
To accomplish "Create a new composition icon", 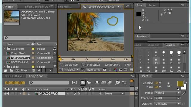I will (17, 70).
